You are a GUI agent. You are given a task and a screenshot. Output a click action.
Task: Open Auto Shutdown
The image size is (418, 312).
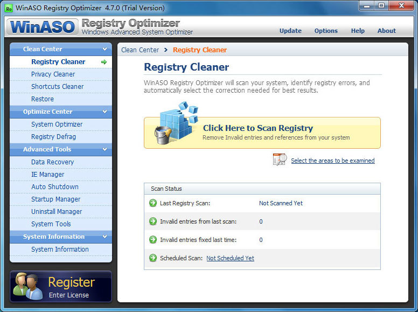61,187
